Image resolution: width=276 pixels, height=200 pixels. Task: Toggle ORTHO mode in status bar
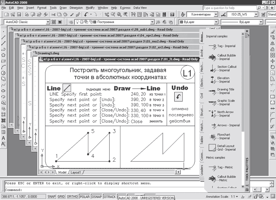click(x=72, y=196)
